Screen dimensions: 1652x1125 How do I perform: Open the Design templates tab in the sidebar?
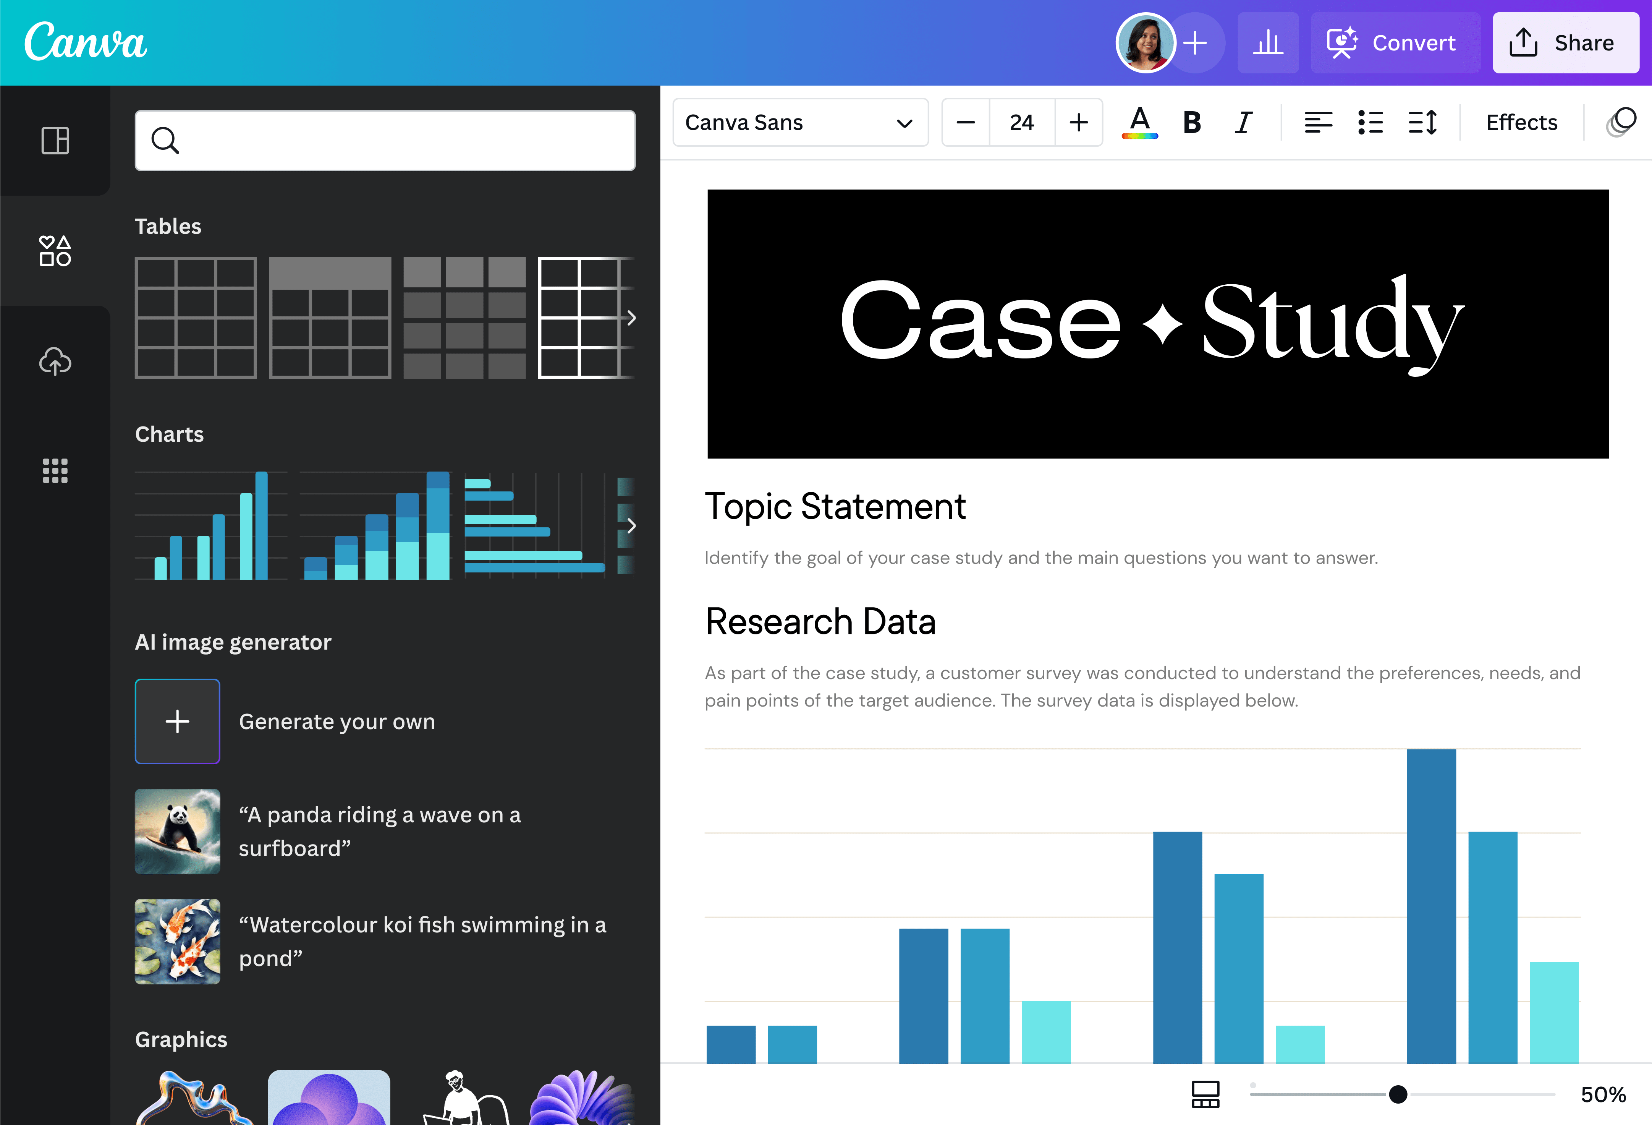[55, 140]
